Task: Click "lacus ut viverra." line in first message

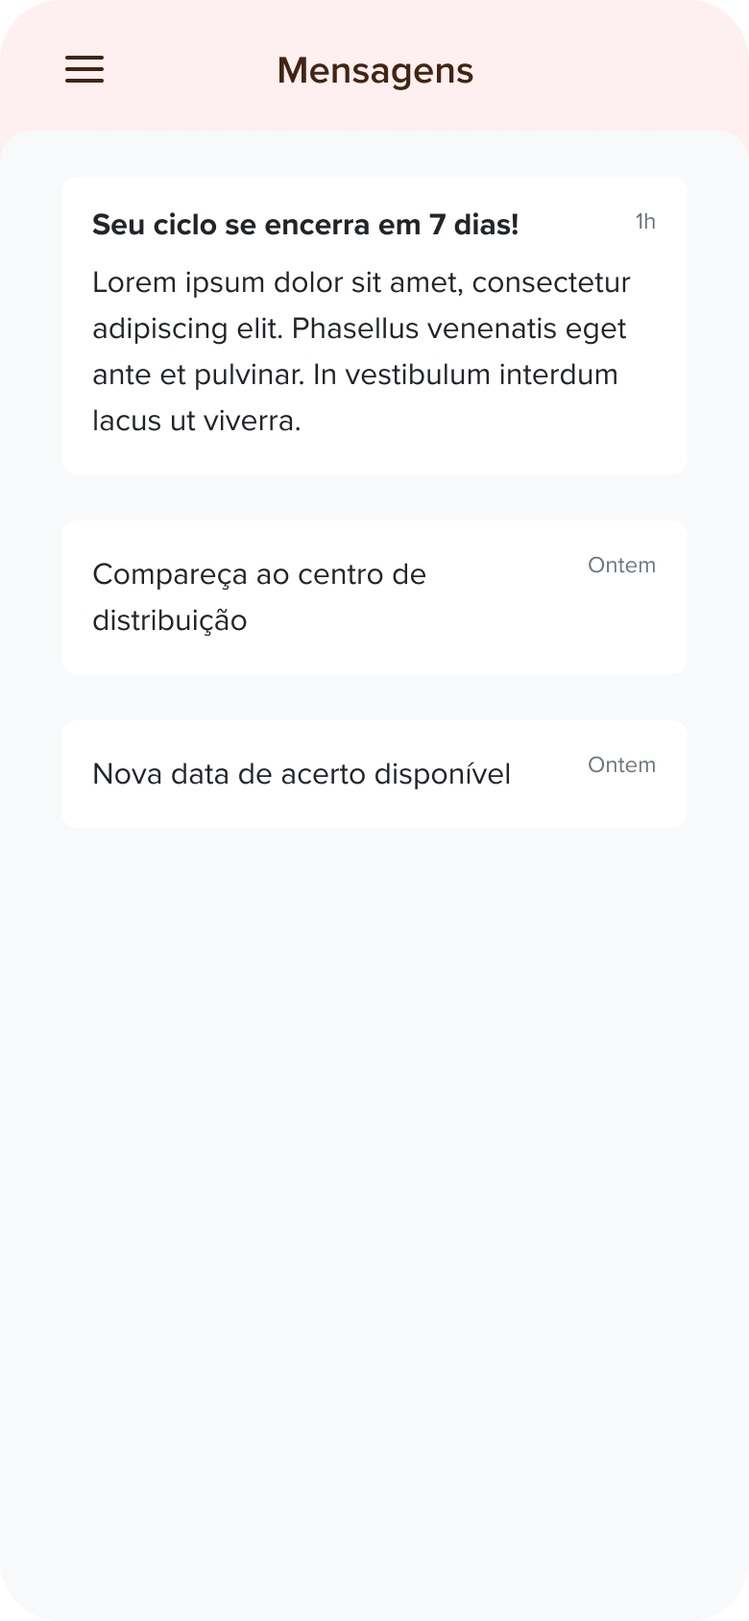Action: (197, 421)
